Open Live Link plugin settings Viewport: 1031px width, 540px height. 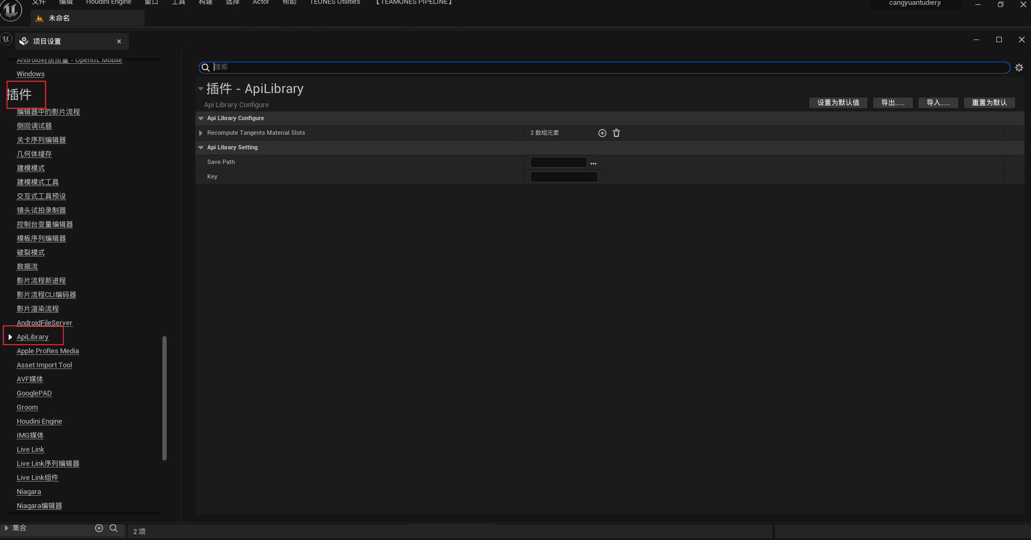click(x=30, y=450)
